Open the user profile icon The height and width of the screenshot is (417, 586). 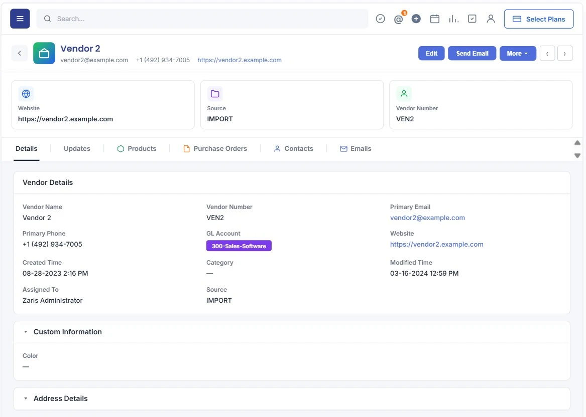click(491, 19)
